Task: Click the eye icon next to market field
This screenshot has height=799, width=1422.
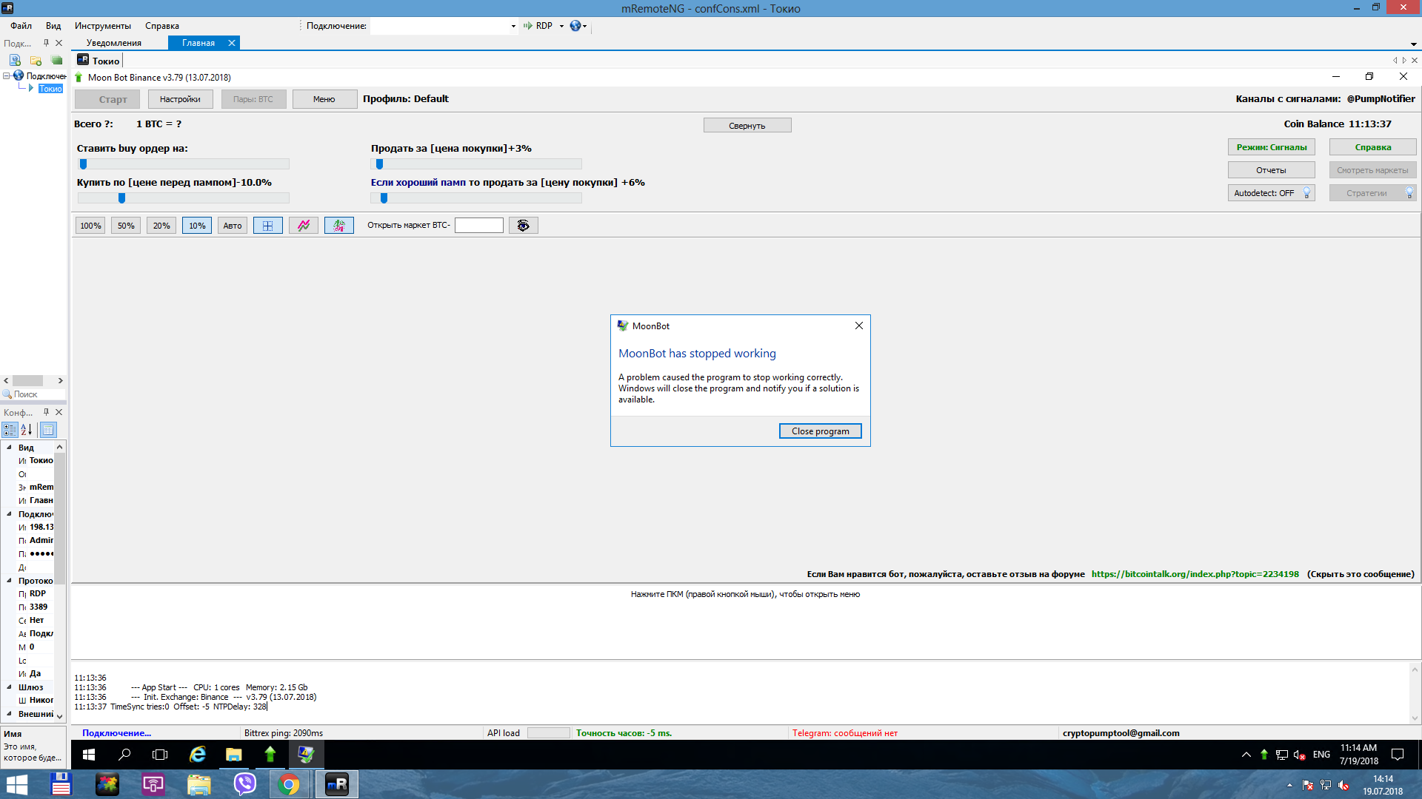Action: 523,226
